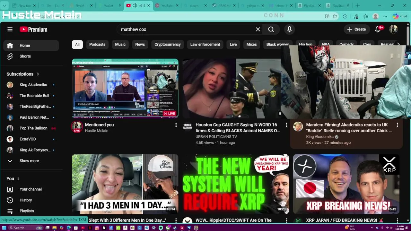Click the Urban Politicians TV channel avatar
This screenshot has height=231, width=411.
pos(188,126)
